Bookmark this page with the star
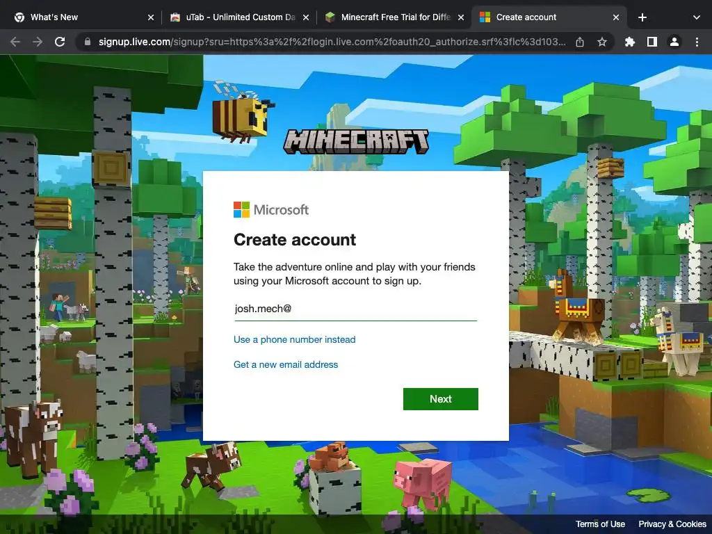The image size is (712, 534). pos(602,42)
